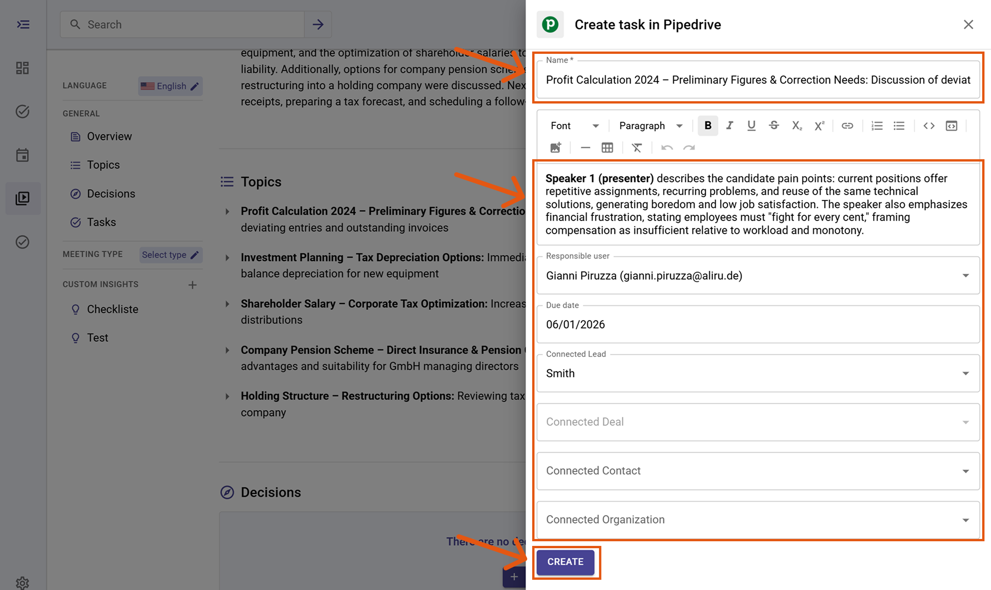The height and width of the screenshot is (590, 991).
Task: Submit search with arrow button
Action: (x=318, y=25)
